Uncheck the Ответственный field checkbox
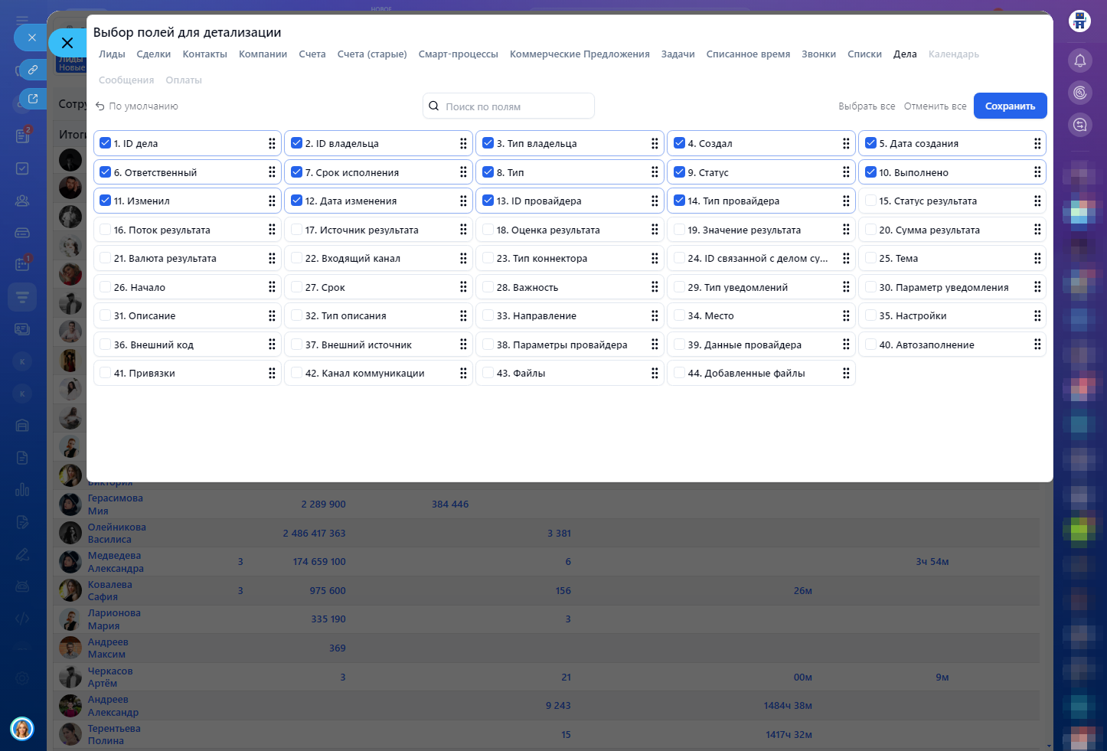The width and height of the screenshot is (1107, 751). point(106,172)
